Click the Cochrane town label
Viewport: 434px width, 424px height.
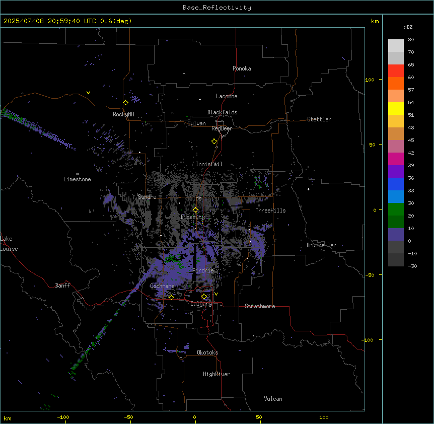pyautogui.click(x=162, y=286)
